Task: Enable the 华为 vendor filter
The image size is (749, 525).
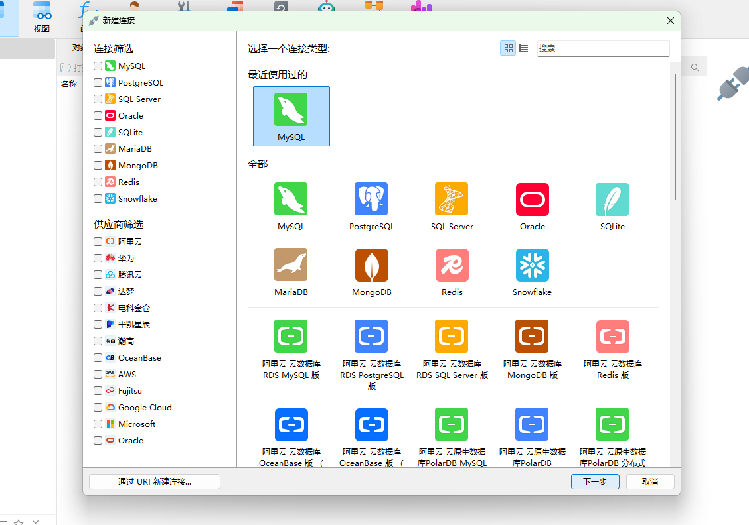Action: click(x=98, y=258)
